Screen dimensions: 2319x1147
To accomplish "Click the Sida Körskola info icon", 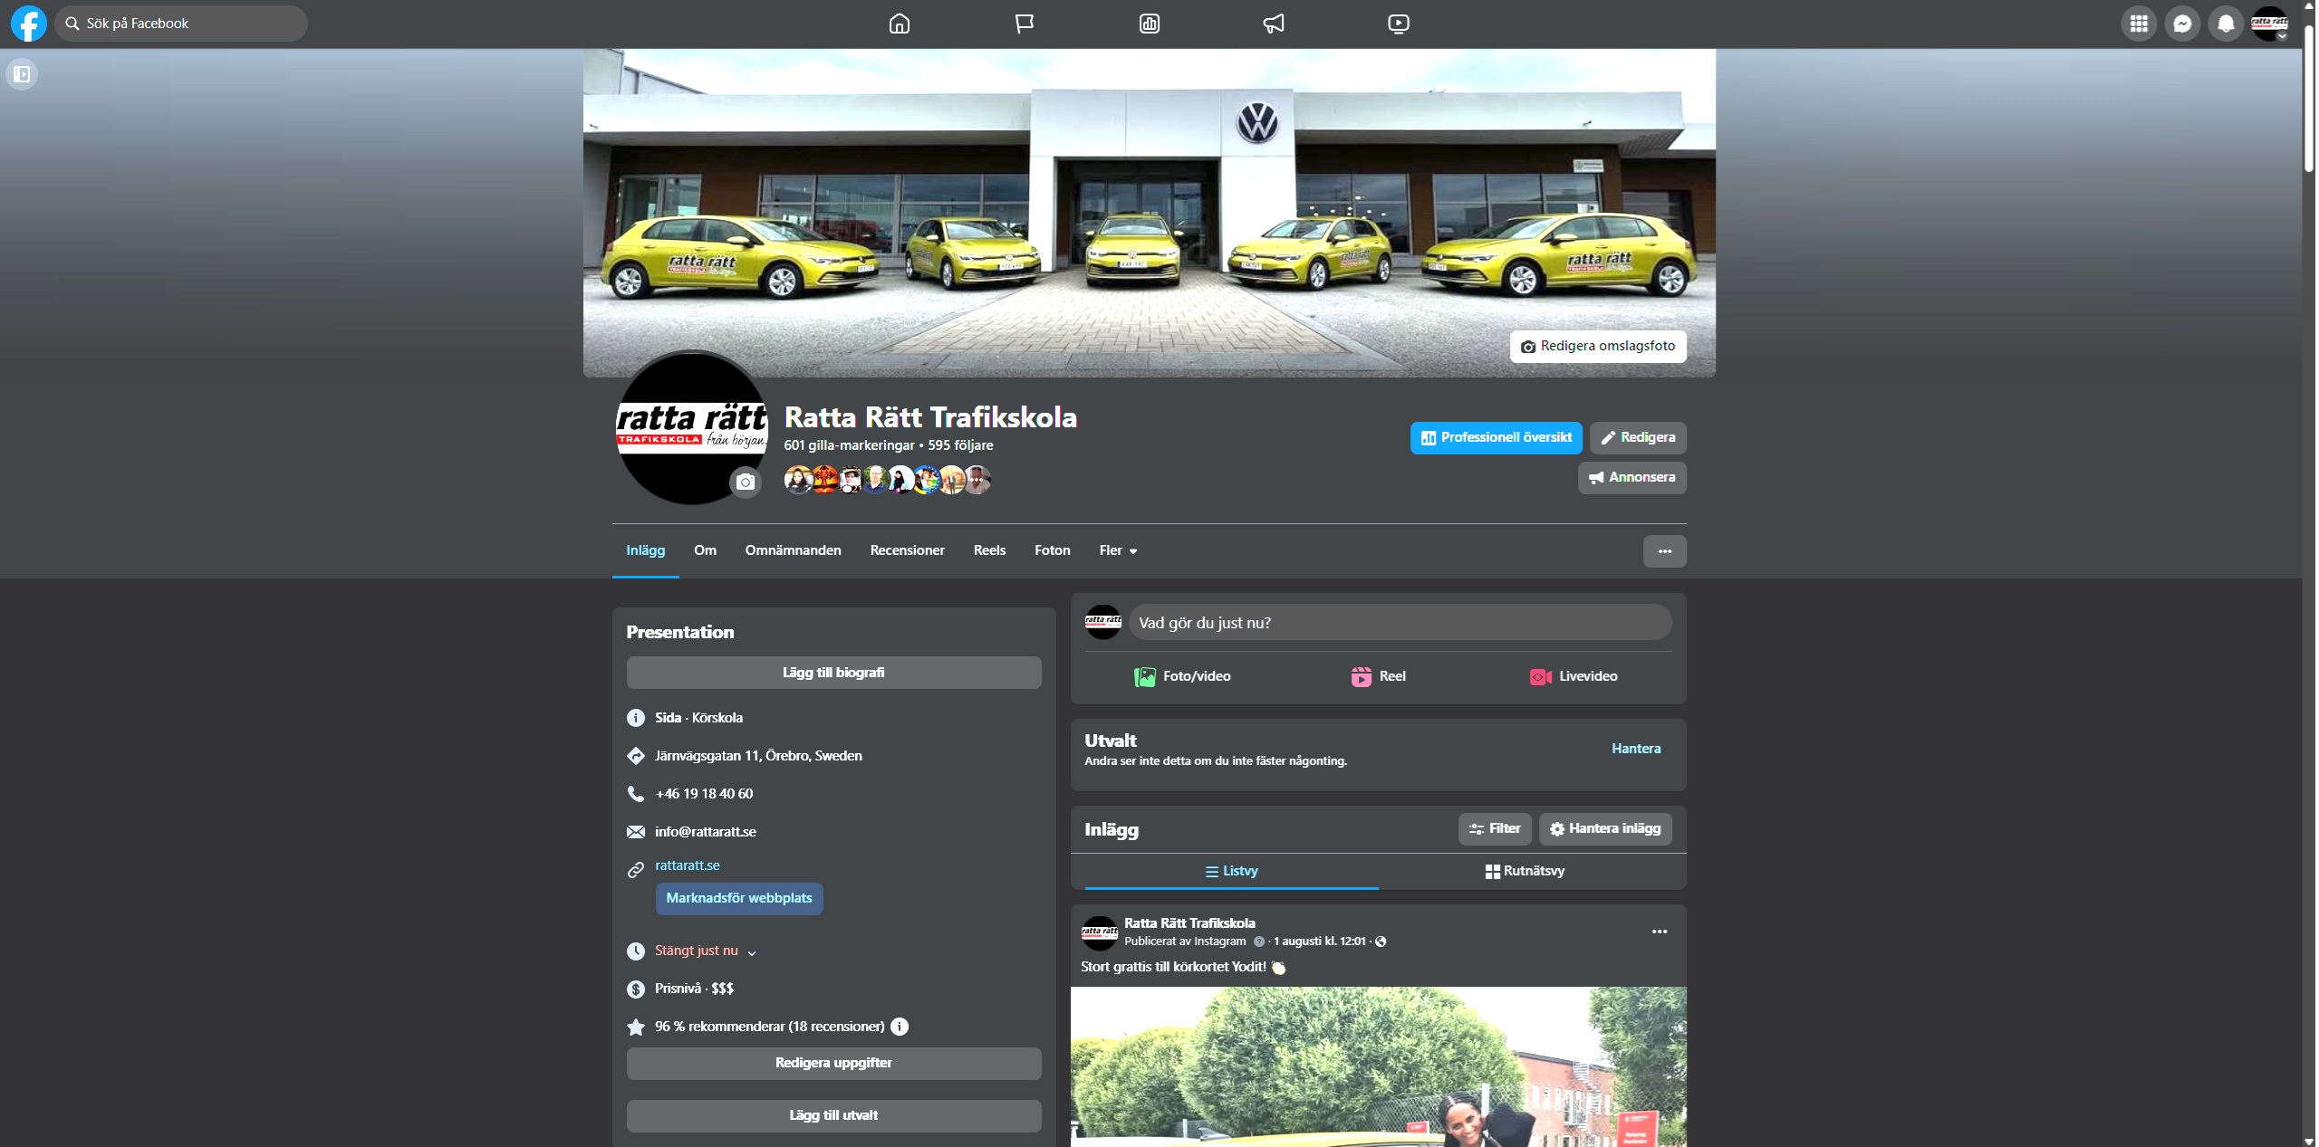I will 636,718.
